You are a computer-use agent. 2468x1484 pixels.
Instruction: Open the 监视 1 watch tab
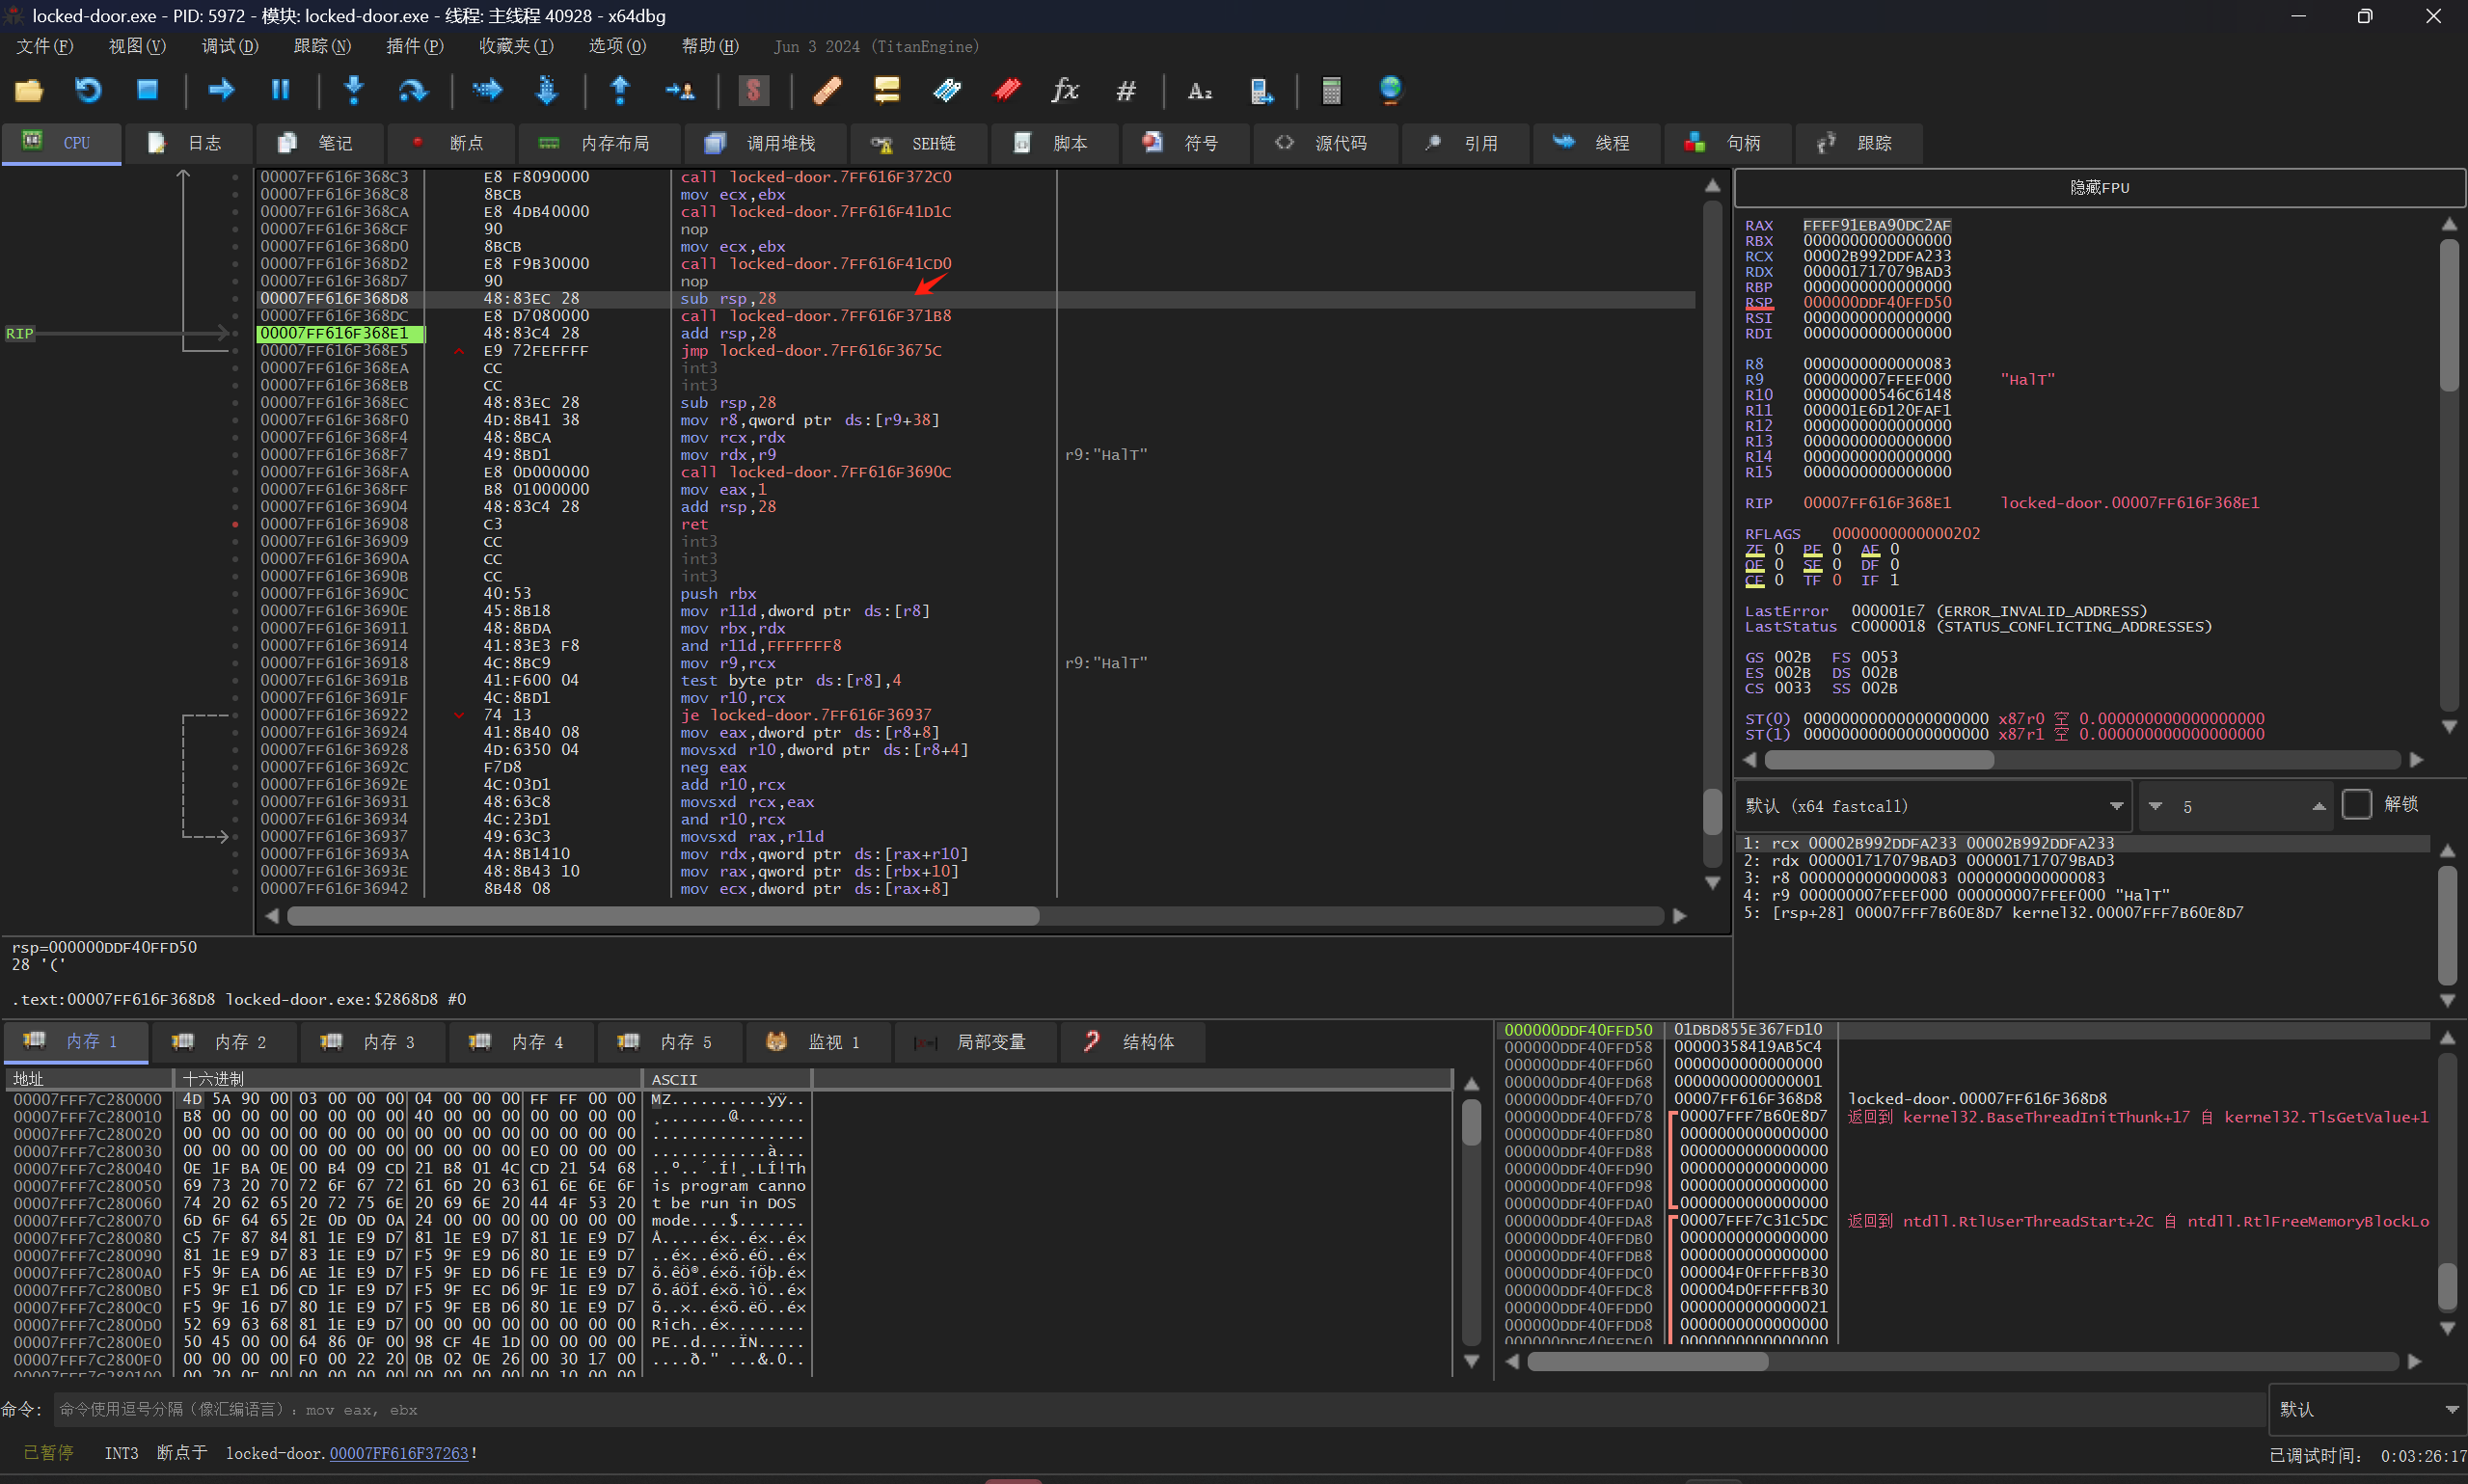pos(819,1042)
